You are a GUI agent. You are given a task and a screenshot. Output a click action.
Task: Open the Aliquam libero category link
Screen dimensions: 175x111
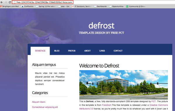pos(38,102)
